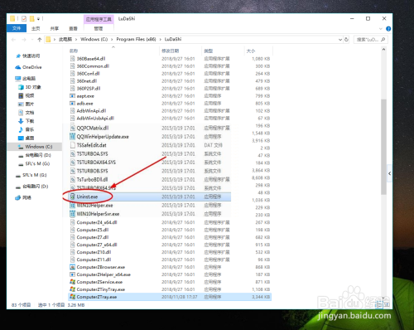Click the search LuDaShi input box
This screenshot has height=330, width=414.
pos(370,40)
